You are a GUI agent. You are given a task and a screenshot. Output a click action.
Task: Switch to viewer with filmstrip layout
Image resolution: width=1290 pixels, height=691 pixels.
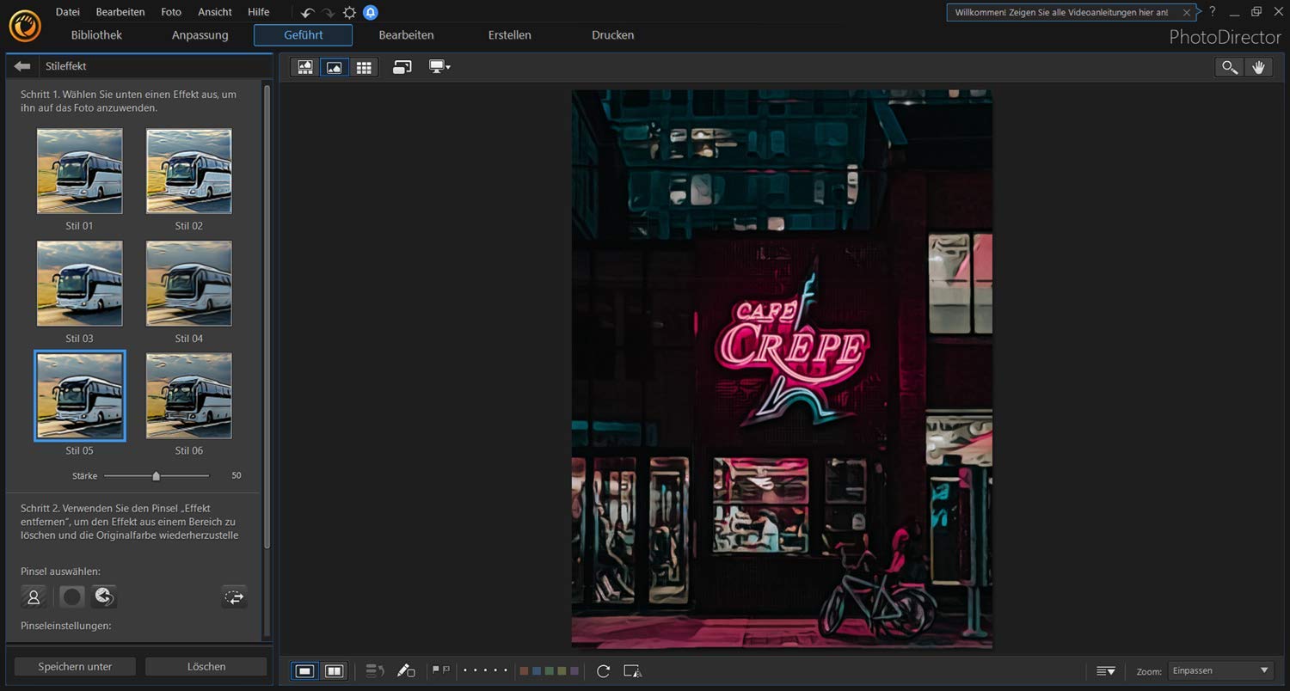305,67
